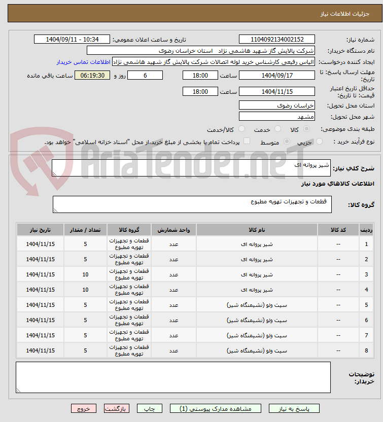383x422 pixels.
Task: Click the نام کالا column header
Action: pyautogui.click(x=257, y=230)
